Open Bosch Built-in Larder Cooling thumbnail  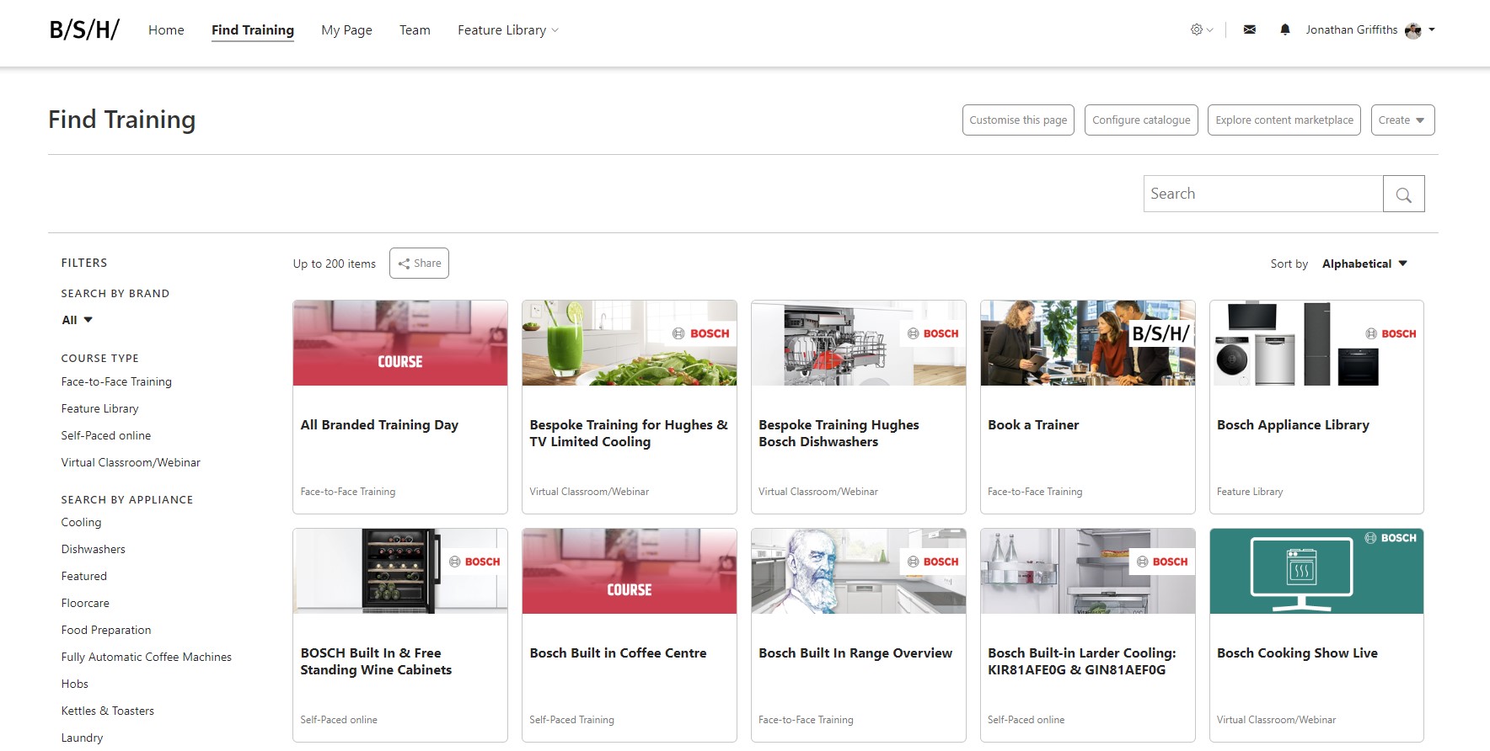(x=1088, y=571)
